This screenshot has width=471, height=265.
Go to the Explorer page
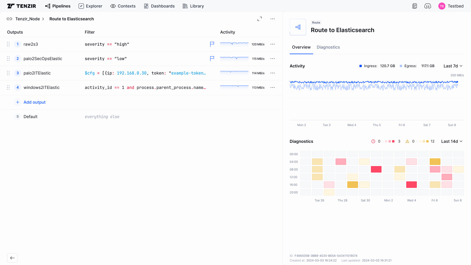pos(90,6)
